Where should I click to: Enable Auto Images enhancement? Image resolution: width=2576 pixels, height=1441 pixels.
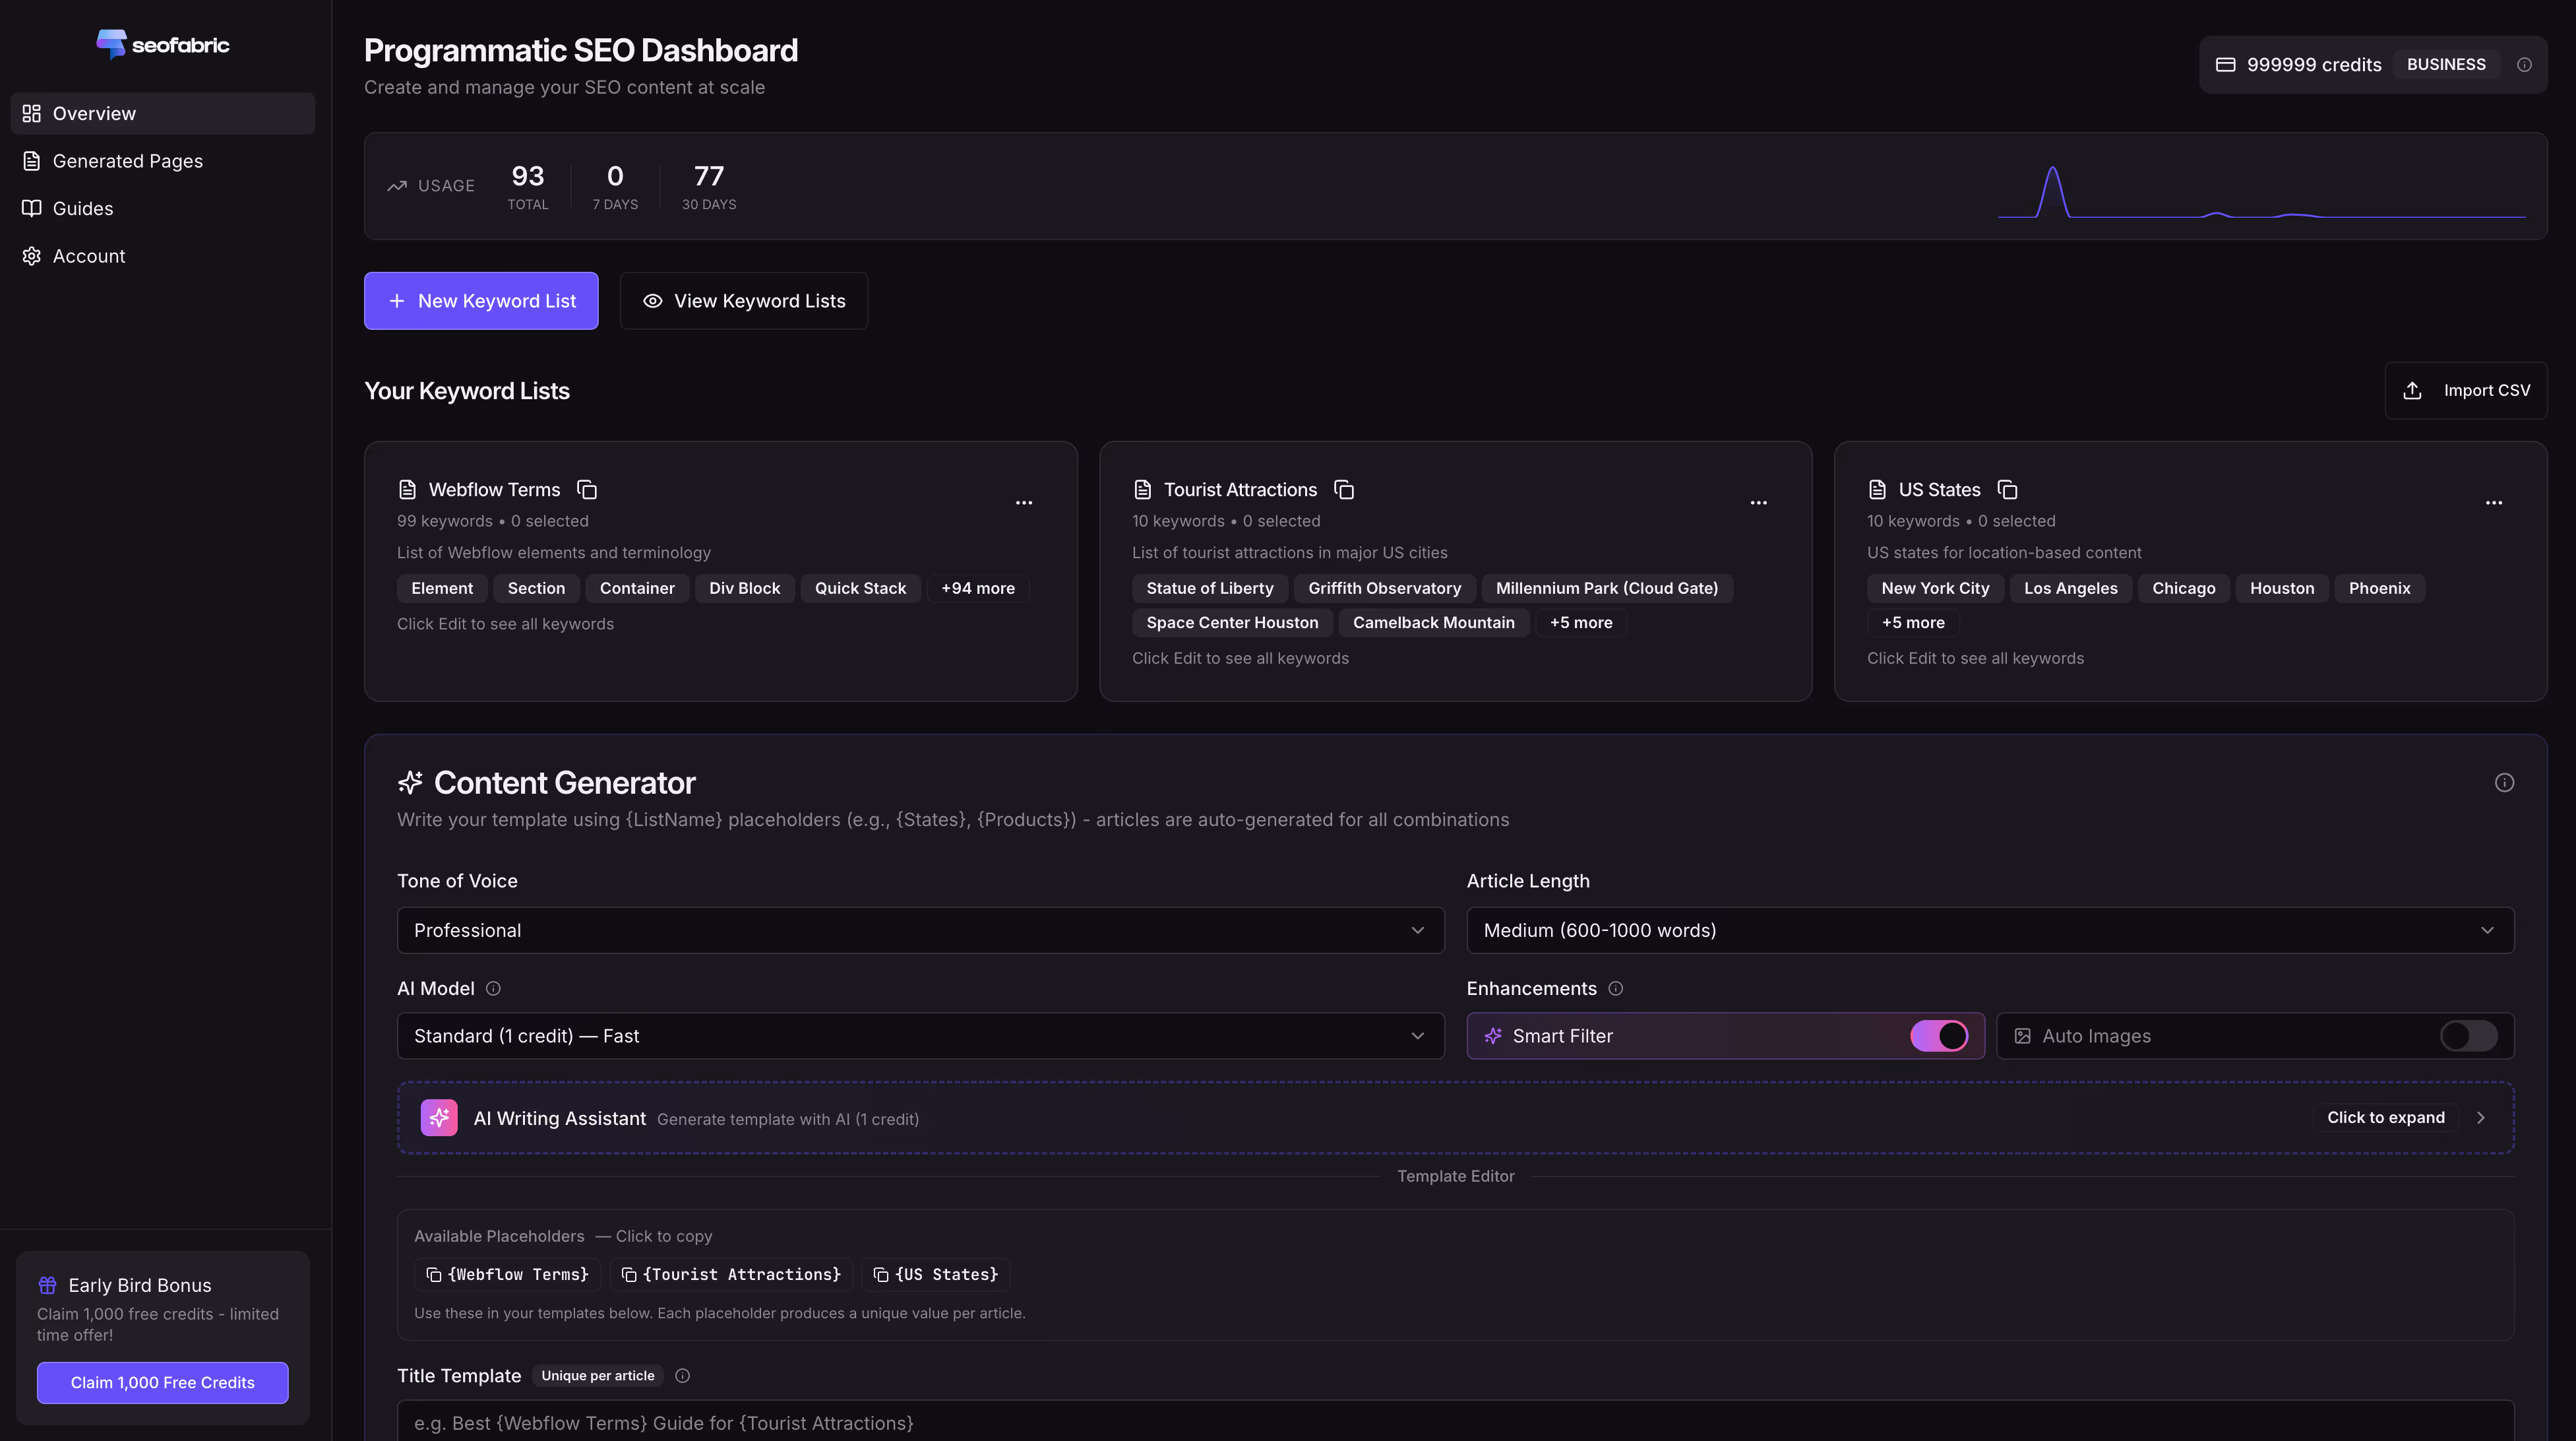click(x=2468, y=1036)
